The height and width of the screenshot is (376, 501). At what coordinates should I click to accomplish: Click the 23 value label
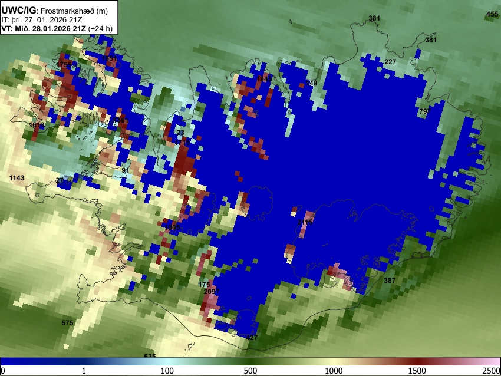click(x=180, y=133)
